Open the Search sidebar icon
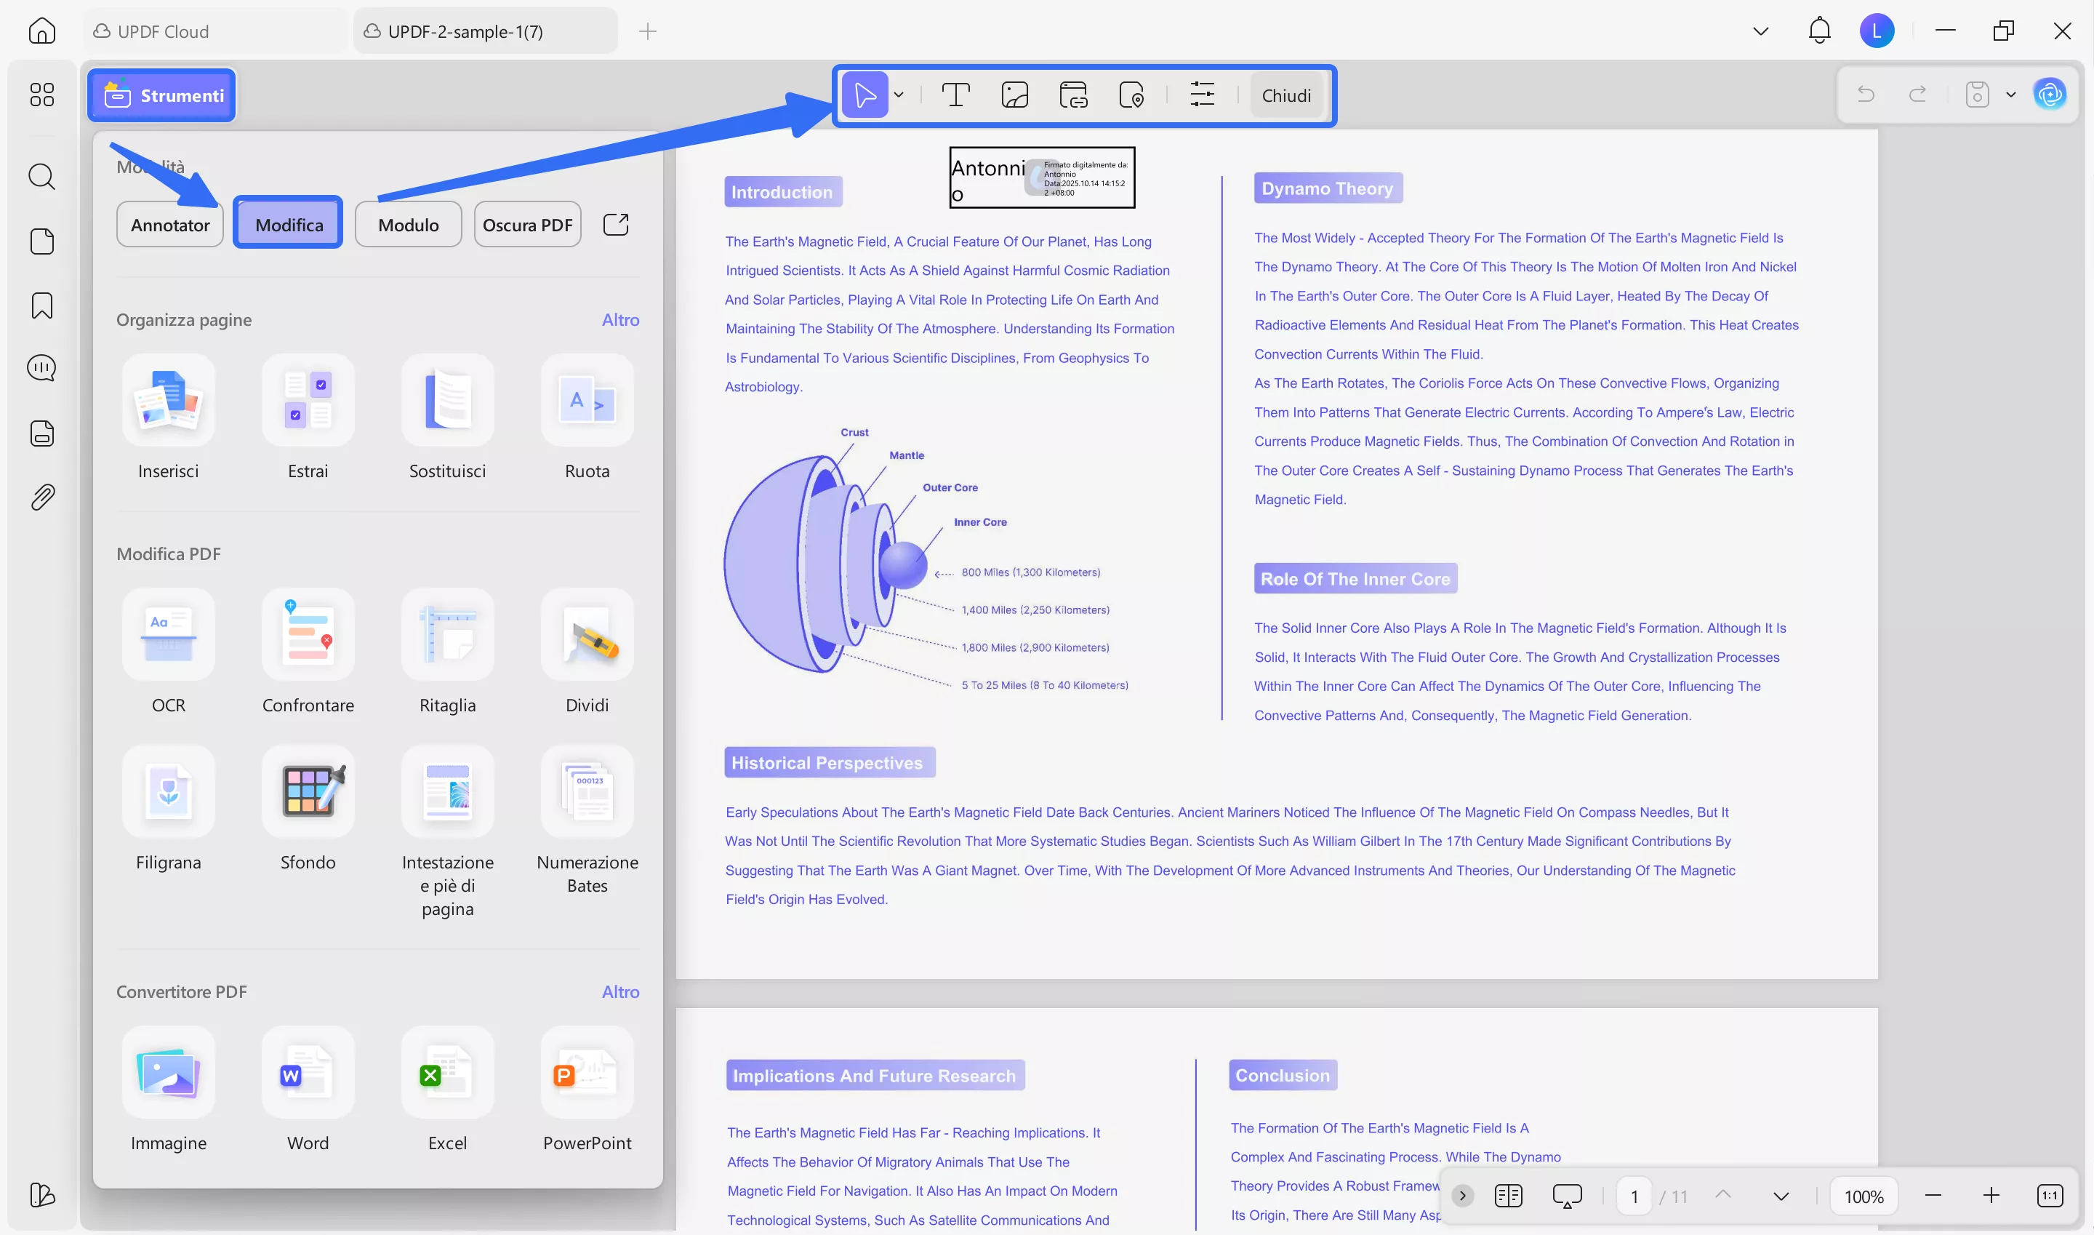 click(41, 177)
